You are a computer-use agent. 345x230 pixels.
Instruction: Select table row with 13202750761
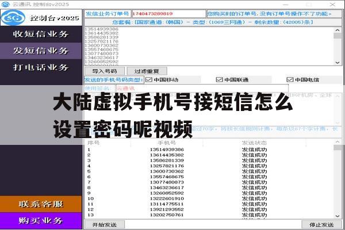209,215
